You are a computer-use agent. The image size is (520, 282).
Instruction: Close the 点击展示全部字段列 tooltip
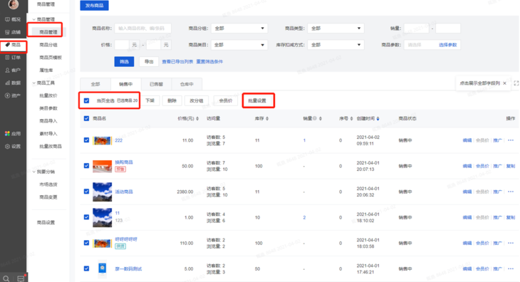click(504, 83)
